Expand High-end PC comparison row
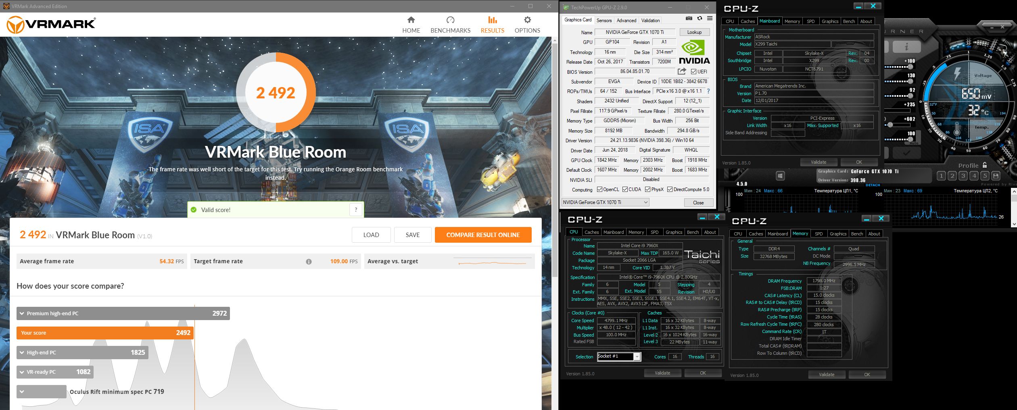 (x=22, y=353)
